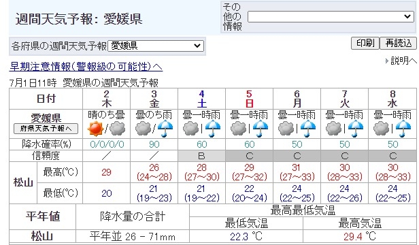Click the sunny icon for Thursday the 2nd
419x245 pixels.
coord(95,129)
